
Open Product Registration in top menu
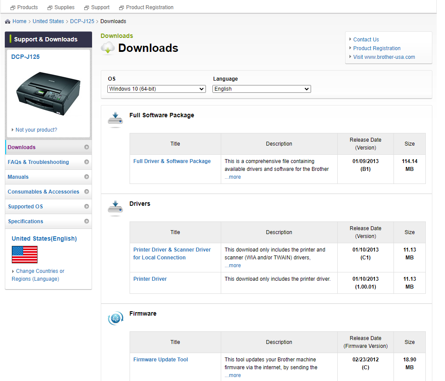click(x=150, y=7)
